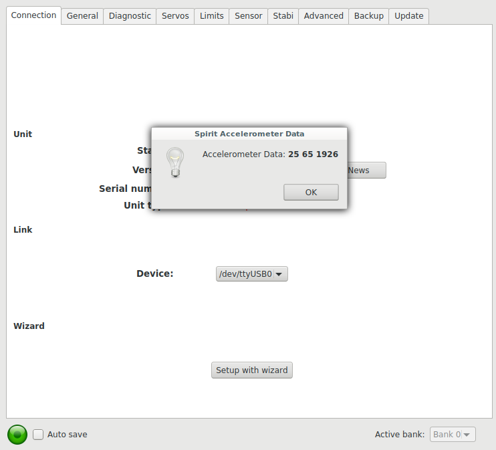Open the Diagnostic tab

[x=130, y=16]
